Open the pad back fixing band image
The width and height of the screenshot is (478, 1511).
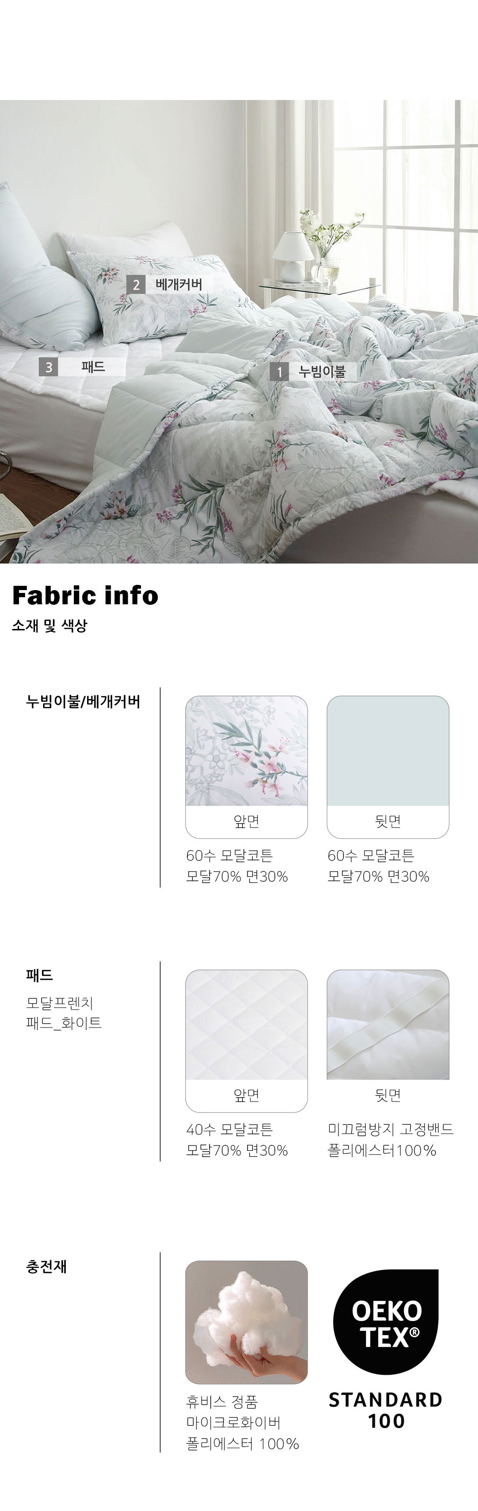(388, 1025)
